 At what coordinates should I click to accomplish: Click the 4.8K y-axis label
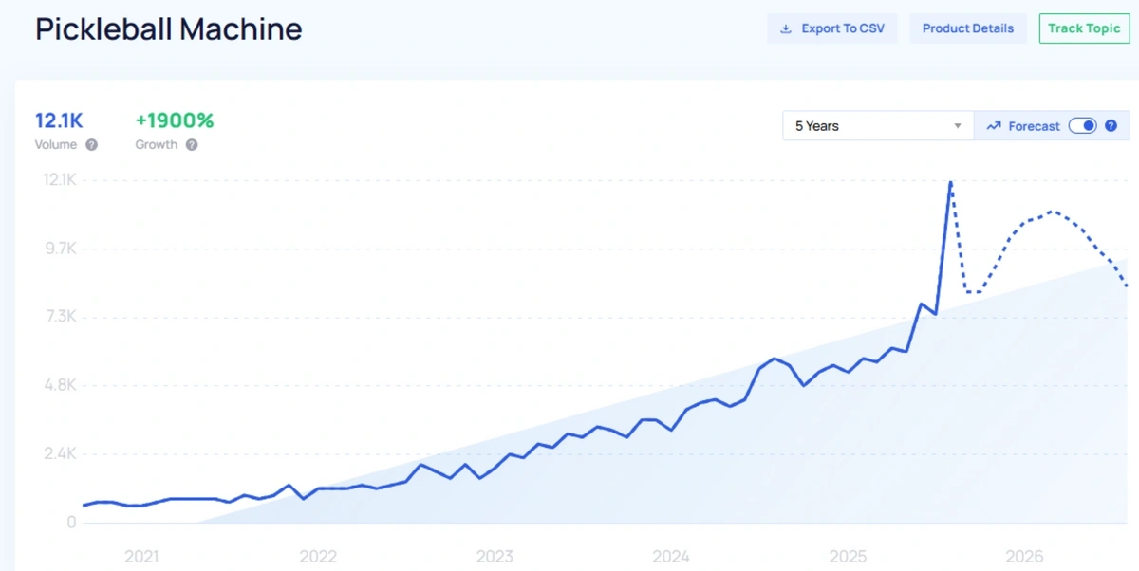pos(60,385)
